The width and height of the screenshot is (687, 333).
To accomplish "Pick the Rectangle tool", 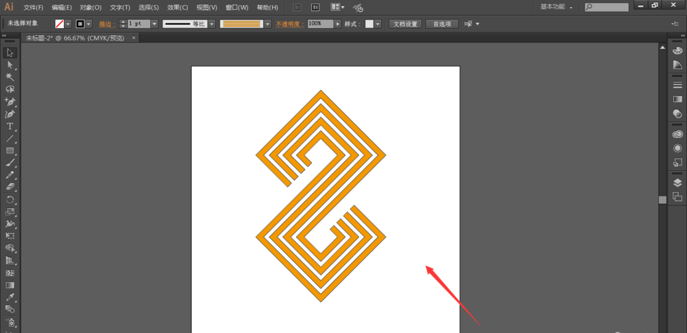I will click(10, 151).
